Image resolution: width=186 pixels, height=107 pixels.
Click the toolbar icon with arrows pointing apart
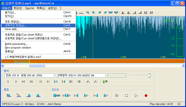tap(110, 13)
